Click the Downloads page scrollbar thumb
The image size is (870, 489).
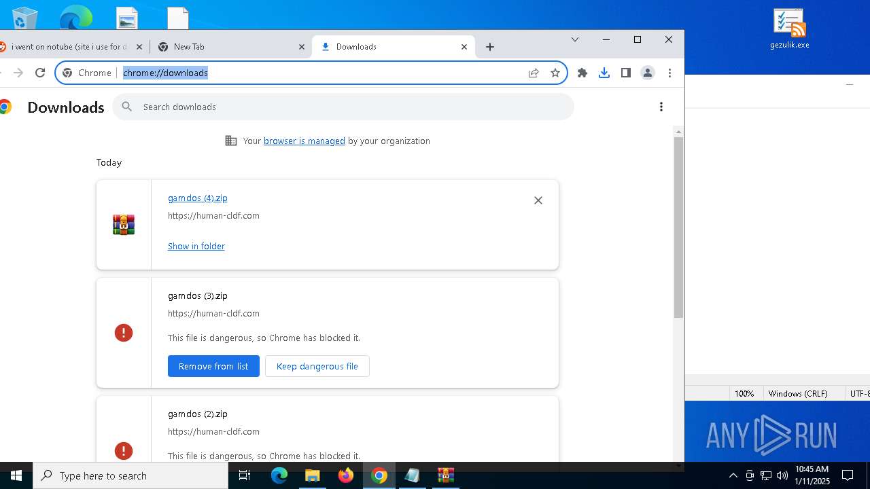(x=678, y=227)
